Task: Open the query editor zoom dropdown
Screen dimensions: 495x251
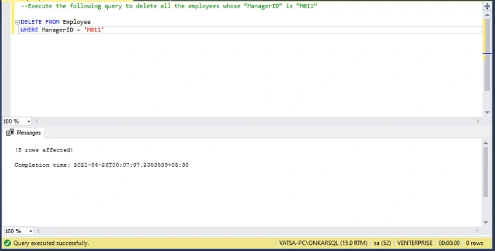Action: click(29, 121)
